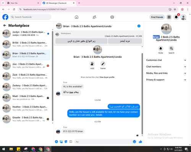Open the Windows Start menu
The width and height of the screenshot is (191, 152).
click(3, 149)
